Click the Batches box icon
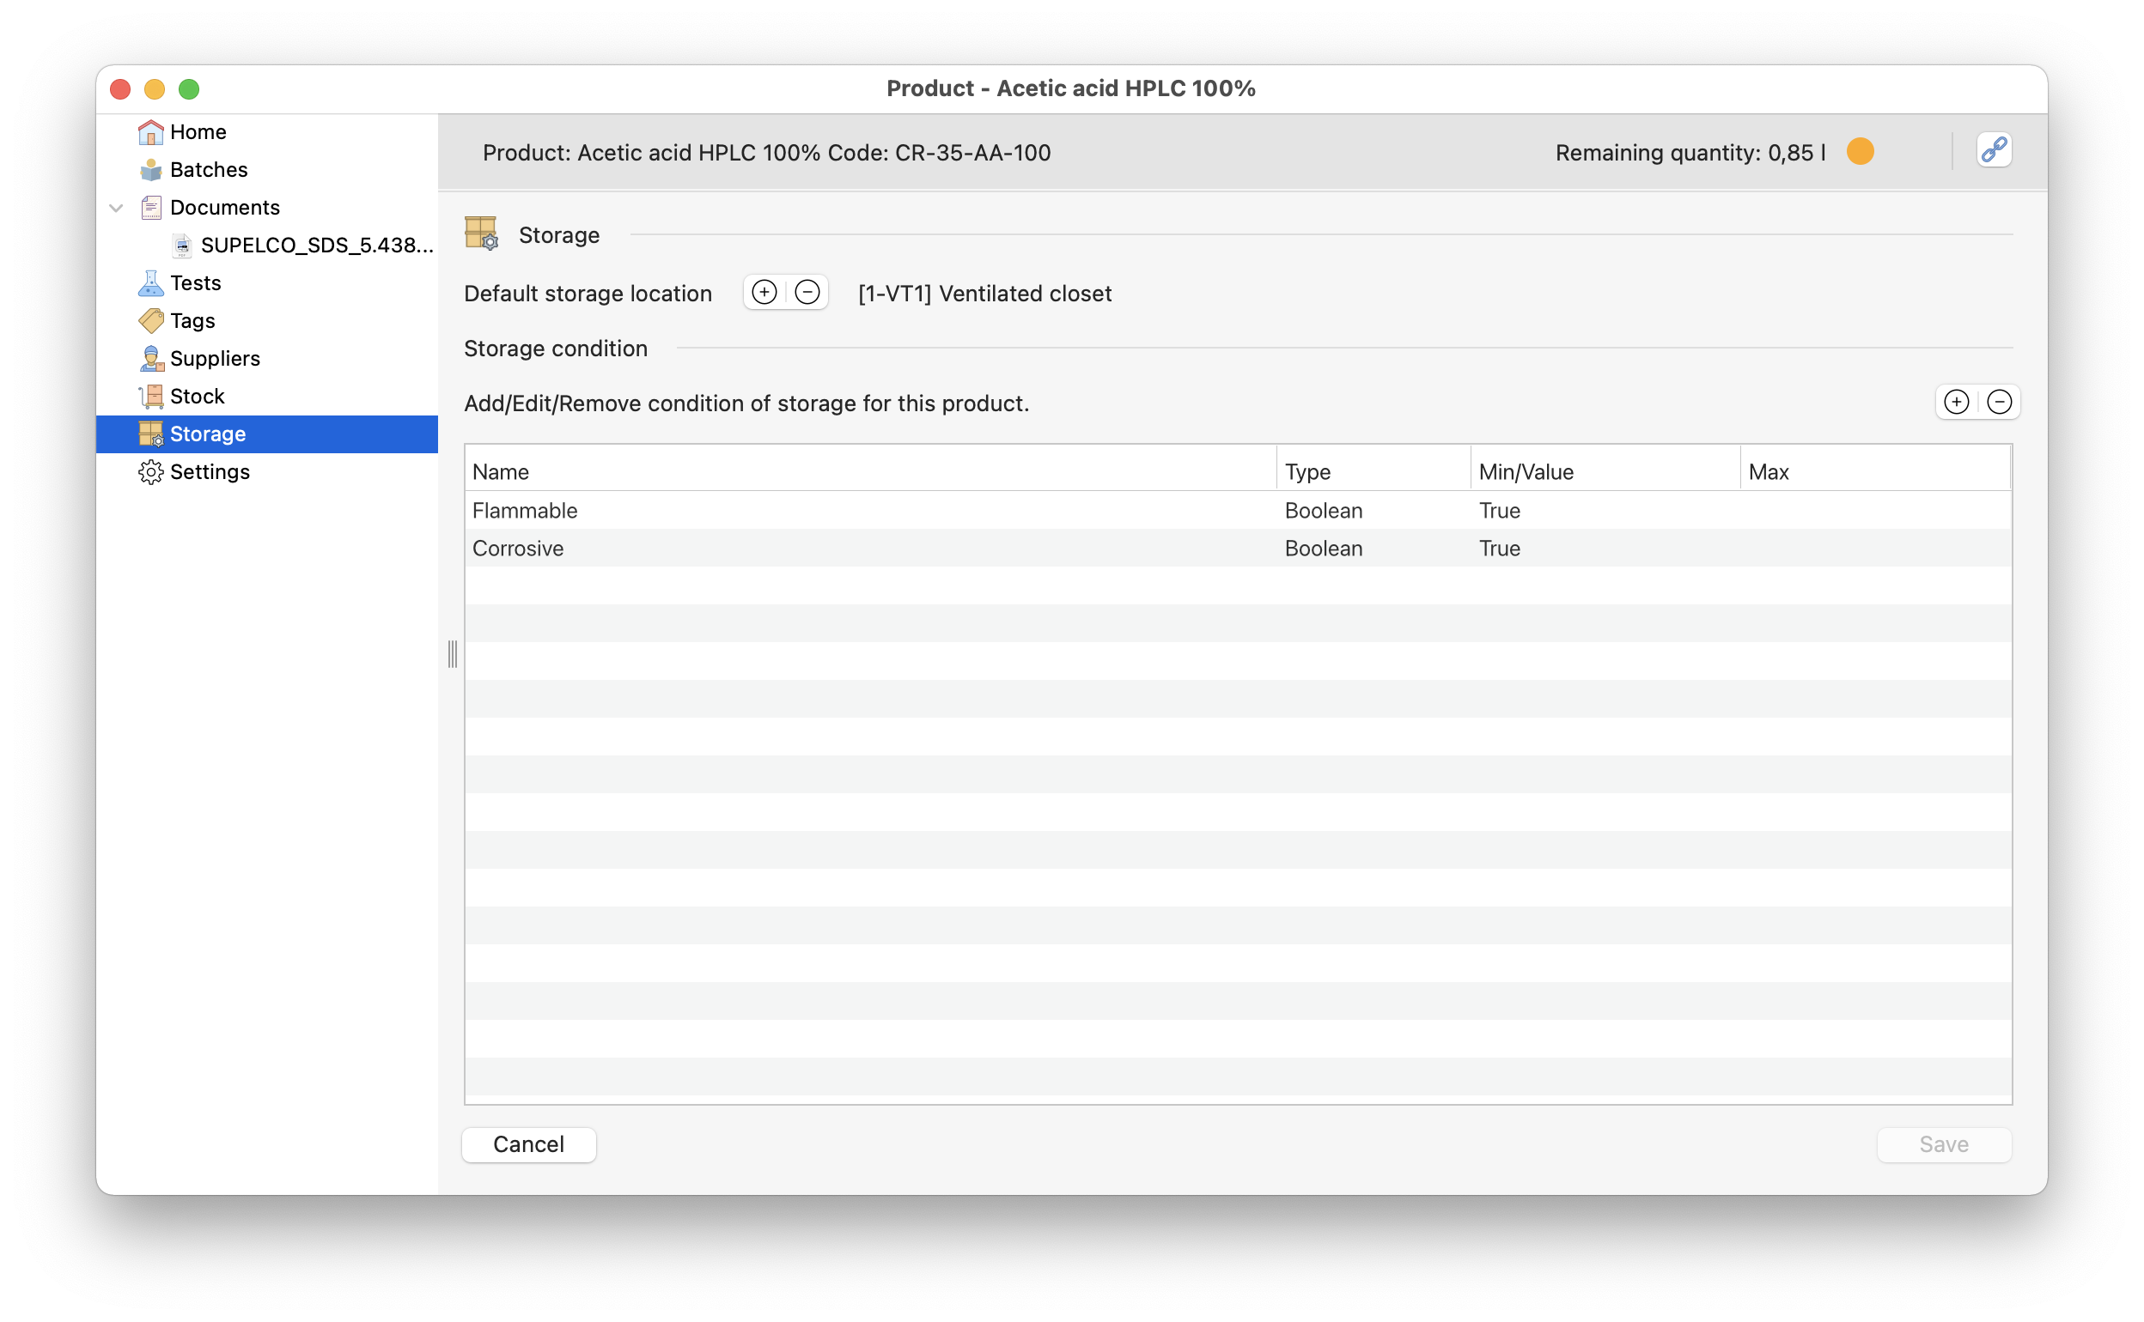The image size is (2144, 1322). coord(150,170)
